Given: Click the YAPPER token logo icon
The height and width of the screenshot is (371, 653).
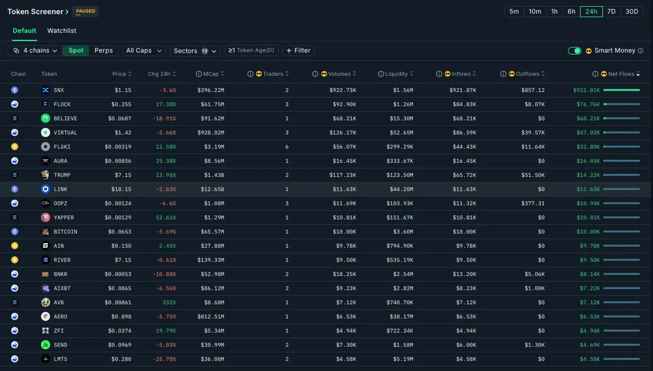Looking at the screenshot, I should pos(46,217).
